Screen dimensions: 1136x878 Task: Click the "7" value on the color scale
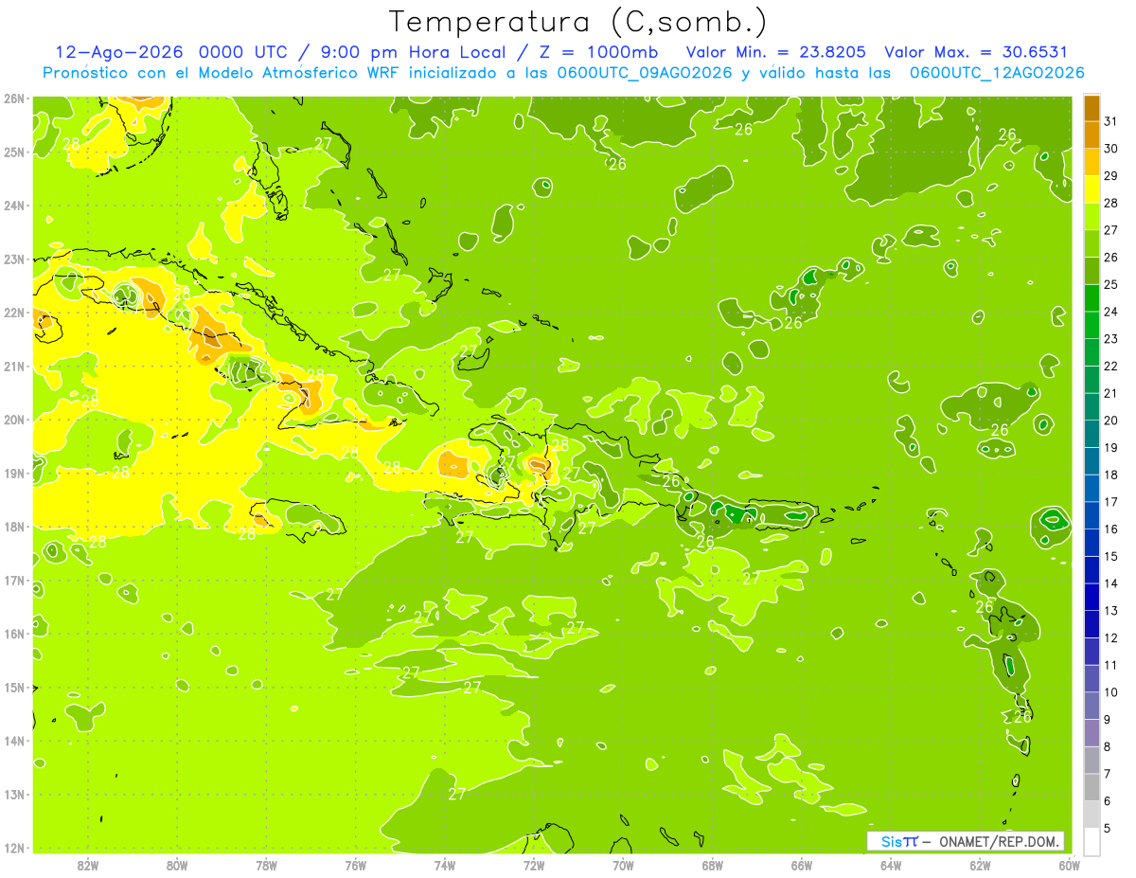click(1108, 774)
